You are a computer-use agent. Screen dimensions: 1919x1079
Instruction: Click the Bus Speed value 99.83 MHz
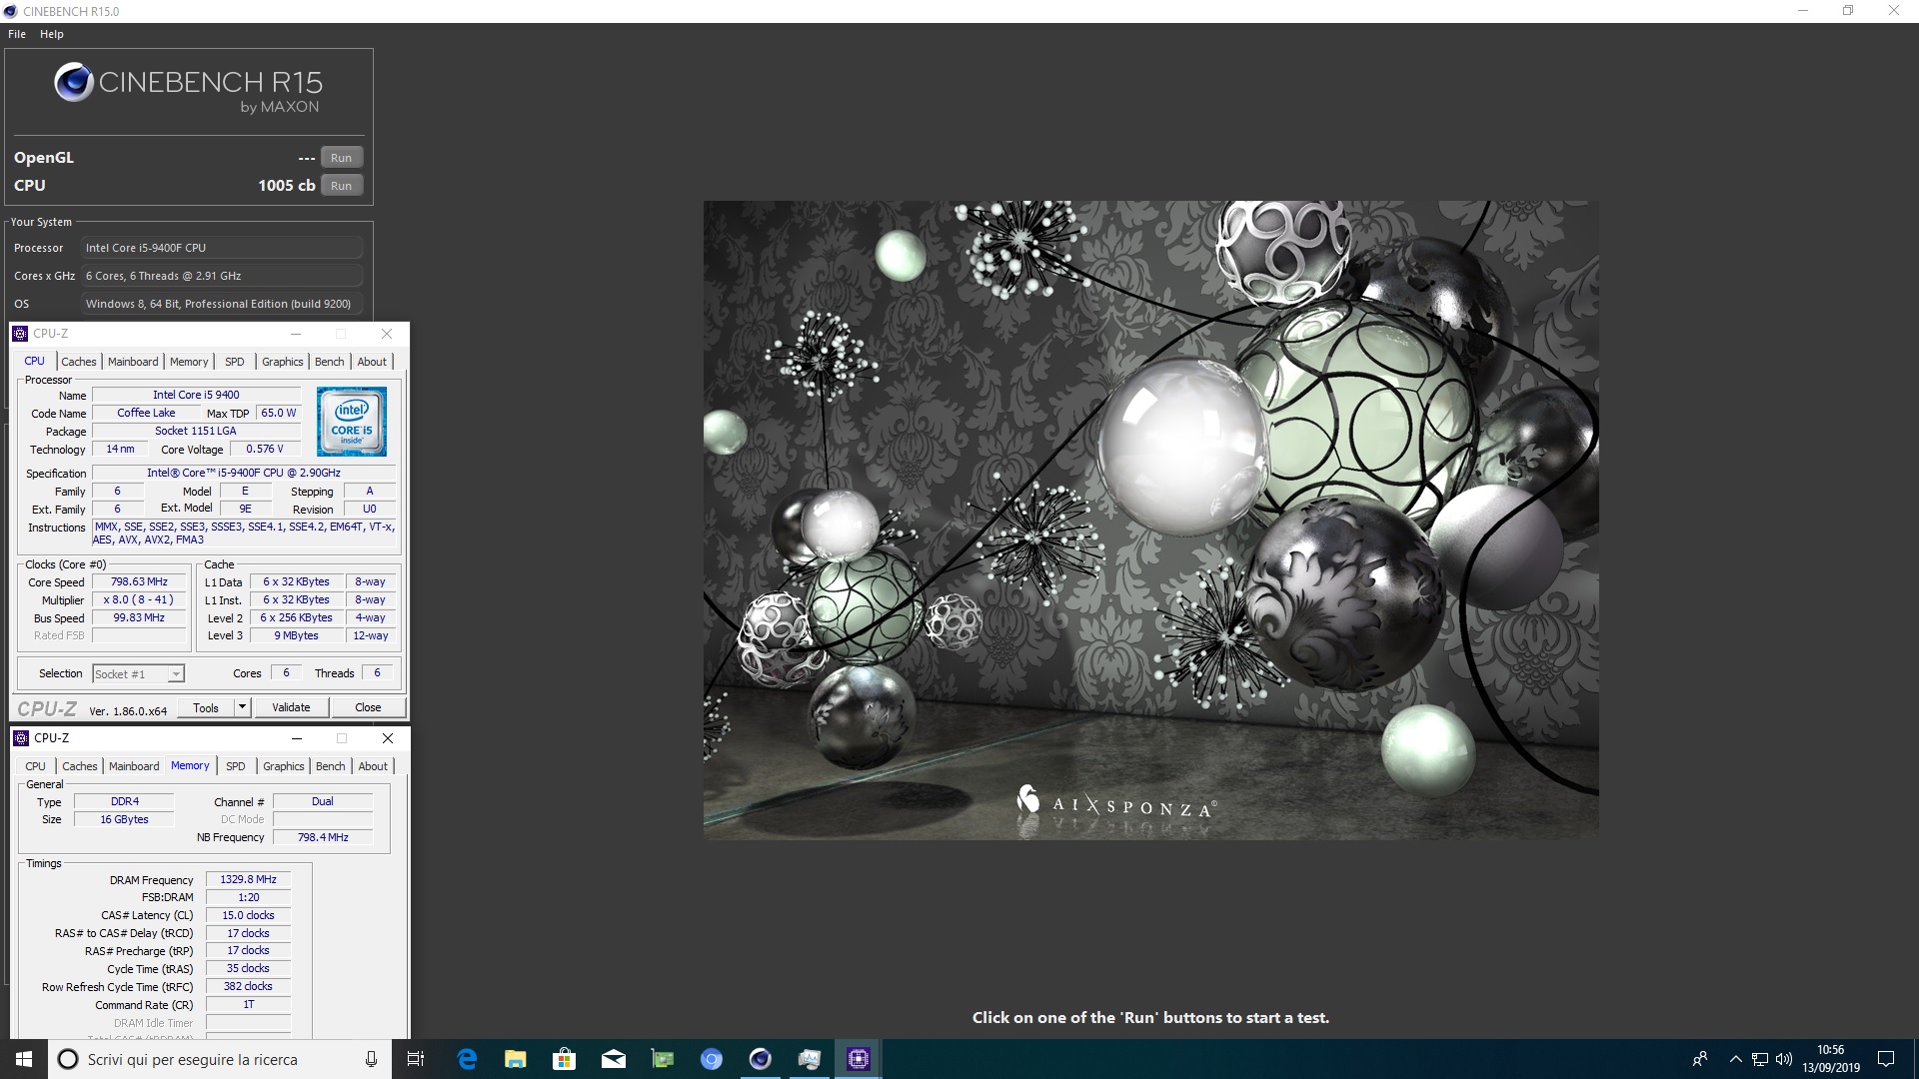pos(139,617)
